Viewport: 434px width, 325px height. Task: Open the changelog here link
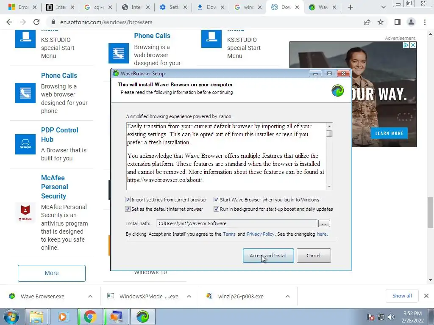tap(322, 234)
